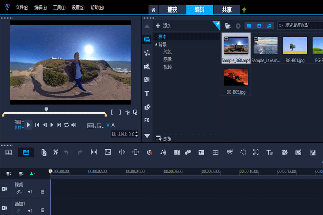Image resolution: width=323 pixels, height=215 pixels.
Task: Open the search filter dropdown arrow
Action: click(281, 26)
